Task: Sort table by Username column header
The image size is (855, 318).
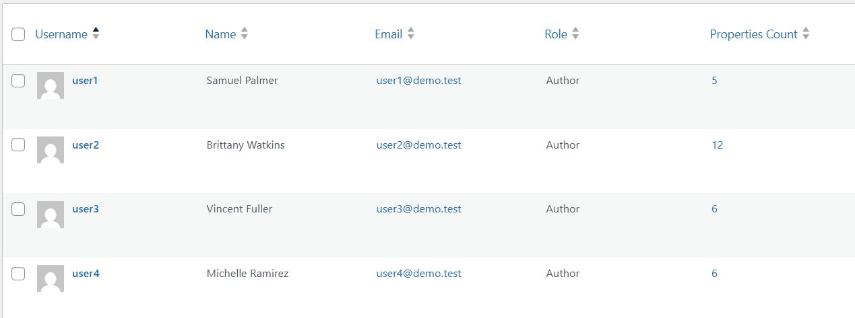Action: click(61, 34)
